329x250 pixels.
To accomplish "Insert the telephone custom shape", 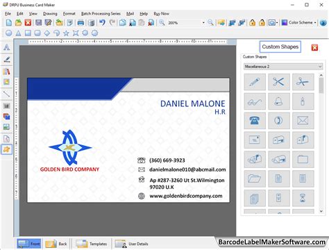I will tap(255, 121).
